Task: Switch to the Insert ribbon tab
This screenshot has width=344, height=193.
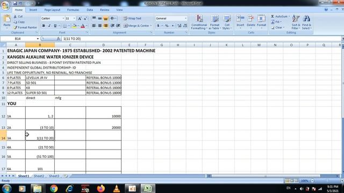Action: click(33, 10)
